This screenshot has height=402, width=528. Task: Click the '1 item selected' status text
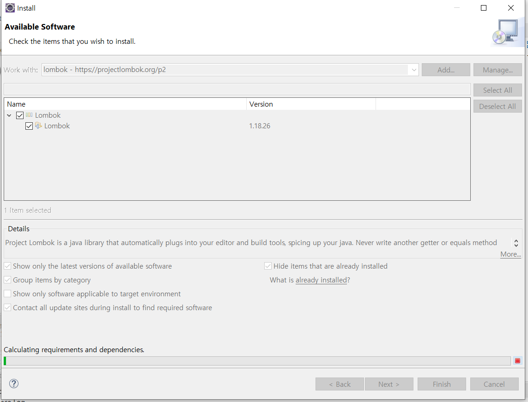[28, 210]
